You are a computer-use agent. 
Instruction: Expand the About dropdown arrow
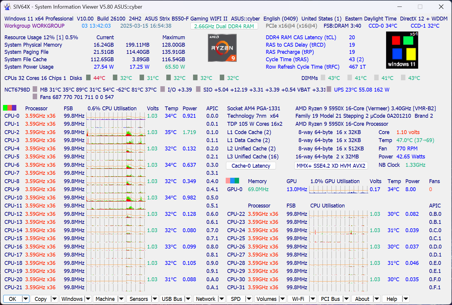click(377, 299)
